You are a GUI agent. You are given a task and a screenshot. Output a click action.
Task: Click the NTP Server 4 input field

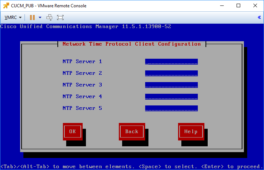(171, 97)
